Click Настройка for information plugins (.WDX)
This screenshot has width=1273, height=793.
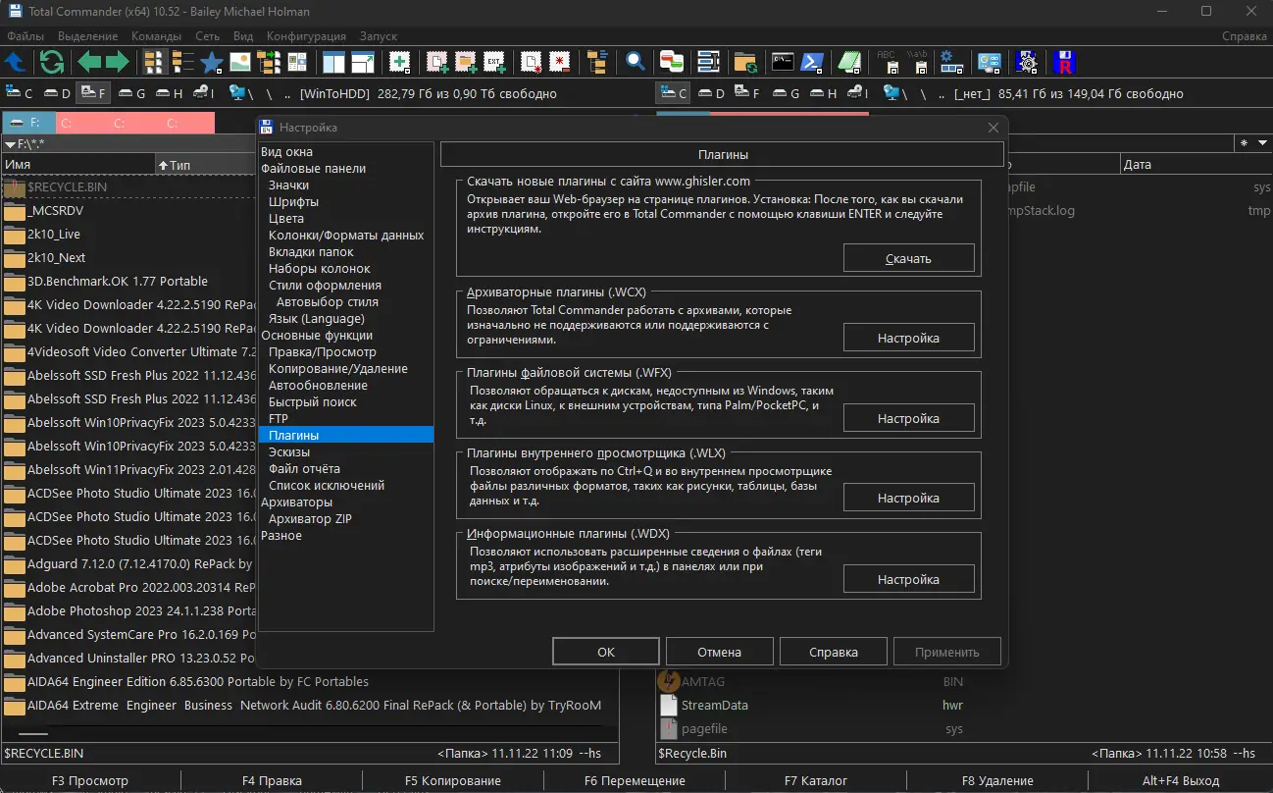908,579
